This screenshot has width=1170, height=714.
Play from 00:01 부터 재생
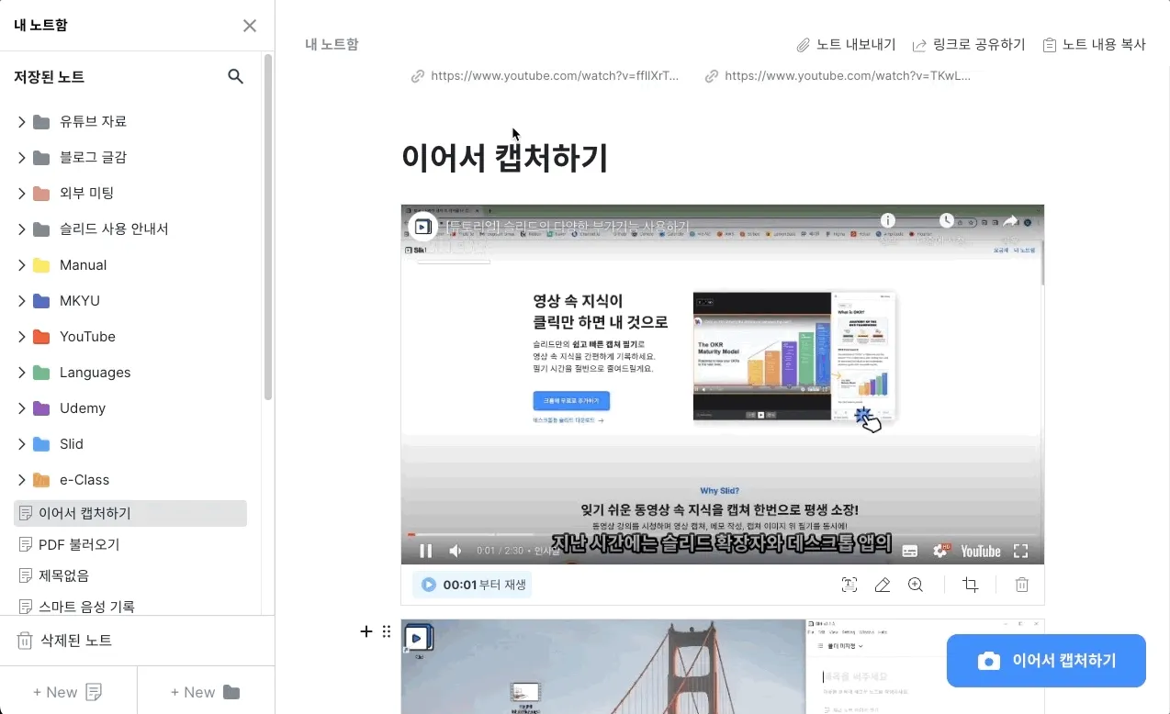point(472,585)
